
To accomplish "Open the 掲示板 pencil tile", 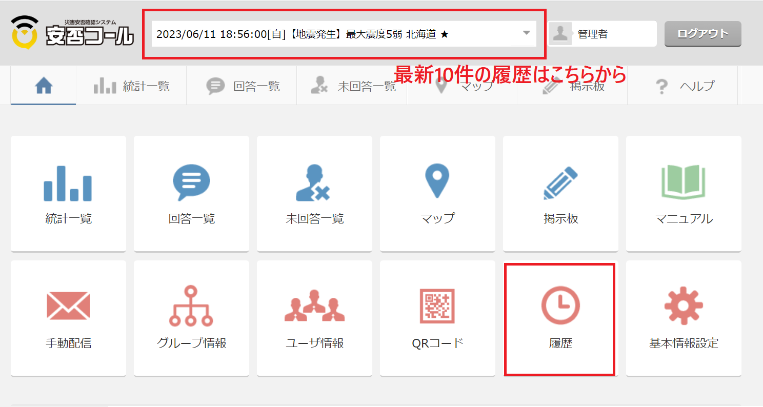I will point(560,194).
